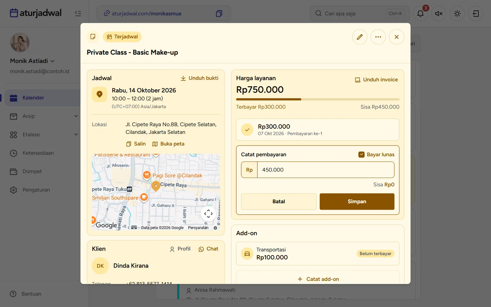Click the 'Rabu, 14 Oktober 2026' date text

coord(144,90)
